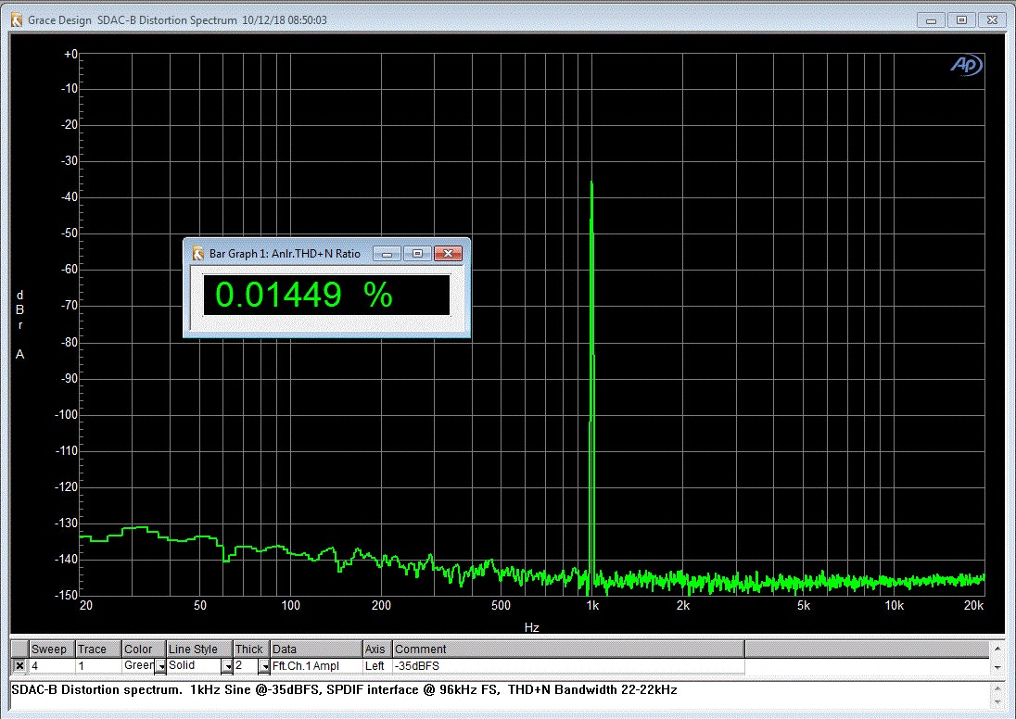Click the Data column header
This screenshot has width=1016, height=719.
(315, 649)
